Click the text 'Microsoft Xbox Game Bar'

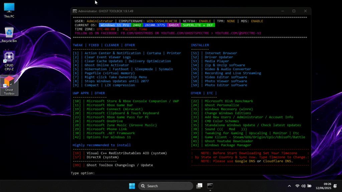(110, 105)
